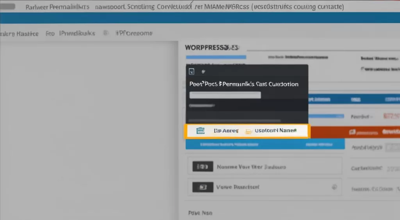Viewport: 400px width, 220px height.
Task: Click the WORPPRESS heading
Action: [x=212, y=47]
